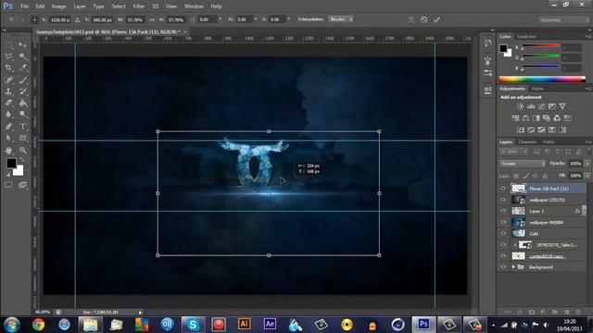Screen dimensions: 593x333
Task: Hide the Flares 15k Pack layer
Action: point(503,189)
